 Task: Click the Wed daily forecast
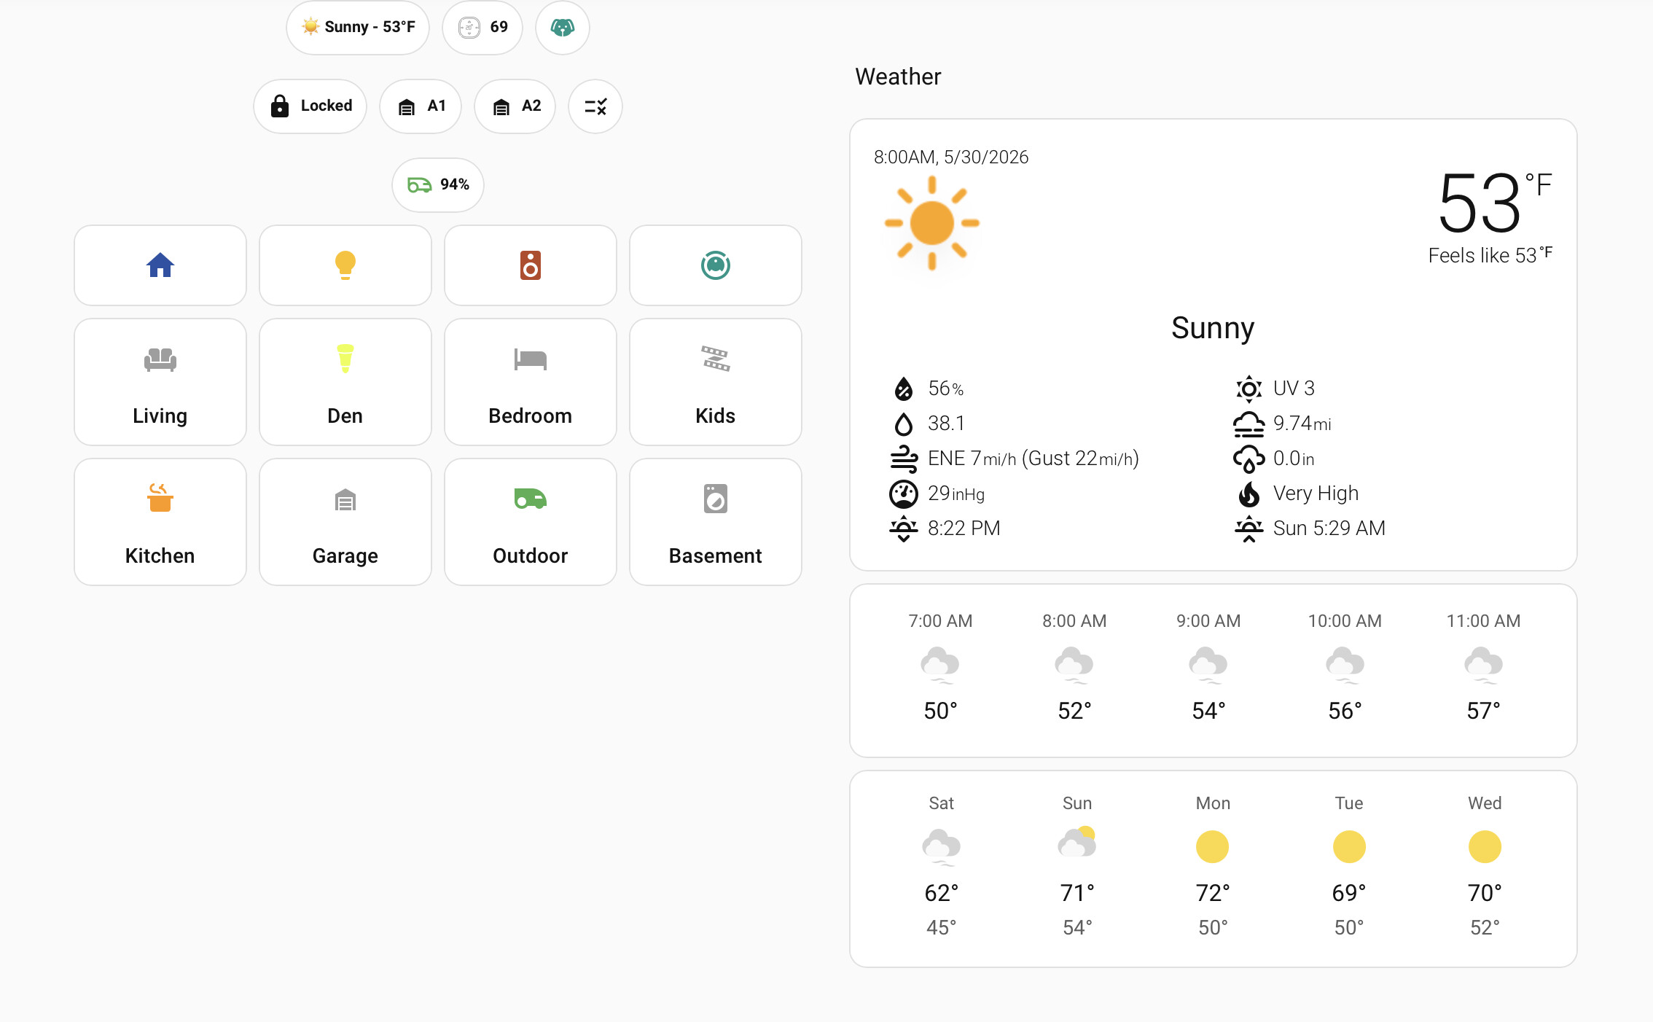point(1485,866)
